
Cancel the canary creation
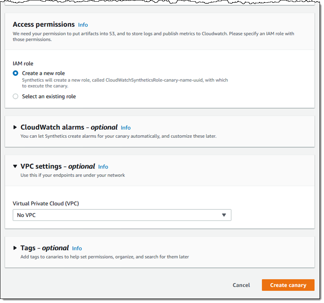tap(241, 285)
